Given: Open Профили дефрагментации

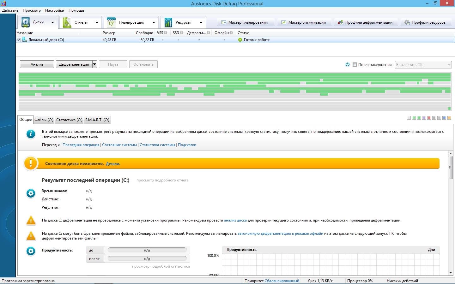Looking at the screenshot, I should [365, 22].
